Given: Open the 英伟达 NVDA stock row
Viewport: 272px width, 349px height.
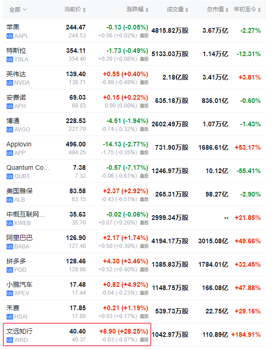Looking at the screenshot, I should pyautogui.click(x=134, y=78).
